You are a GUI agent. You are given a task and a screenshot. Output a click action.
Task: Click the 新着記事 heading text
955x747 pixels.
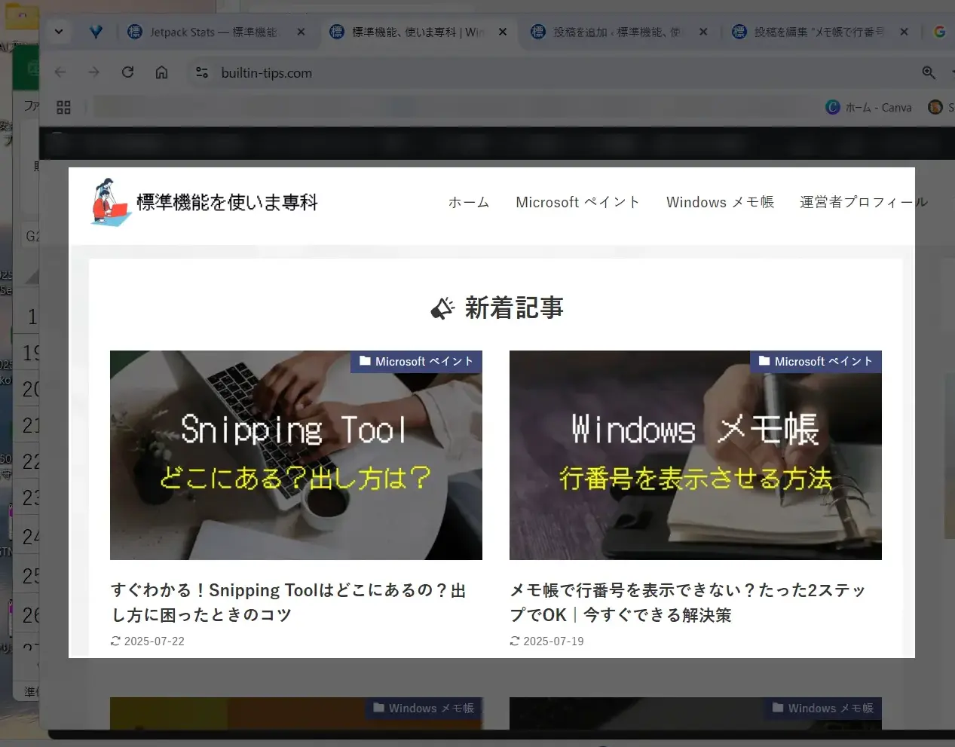(514, 308)
